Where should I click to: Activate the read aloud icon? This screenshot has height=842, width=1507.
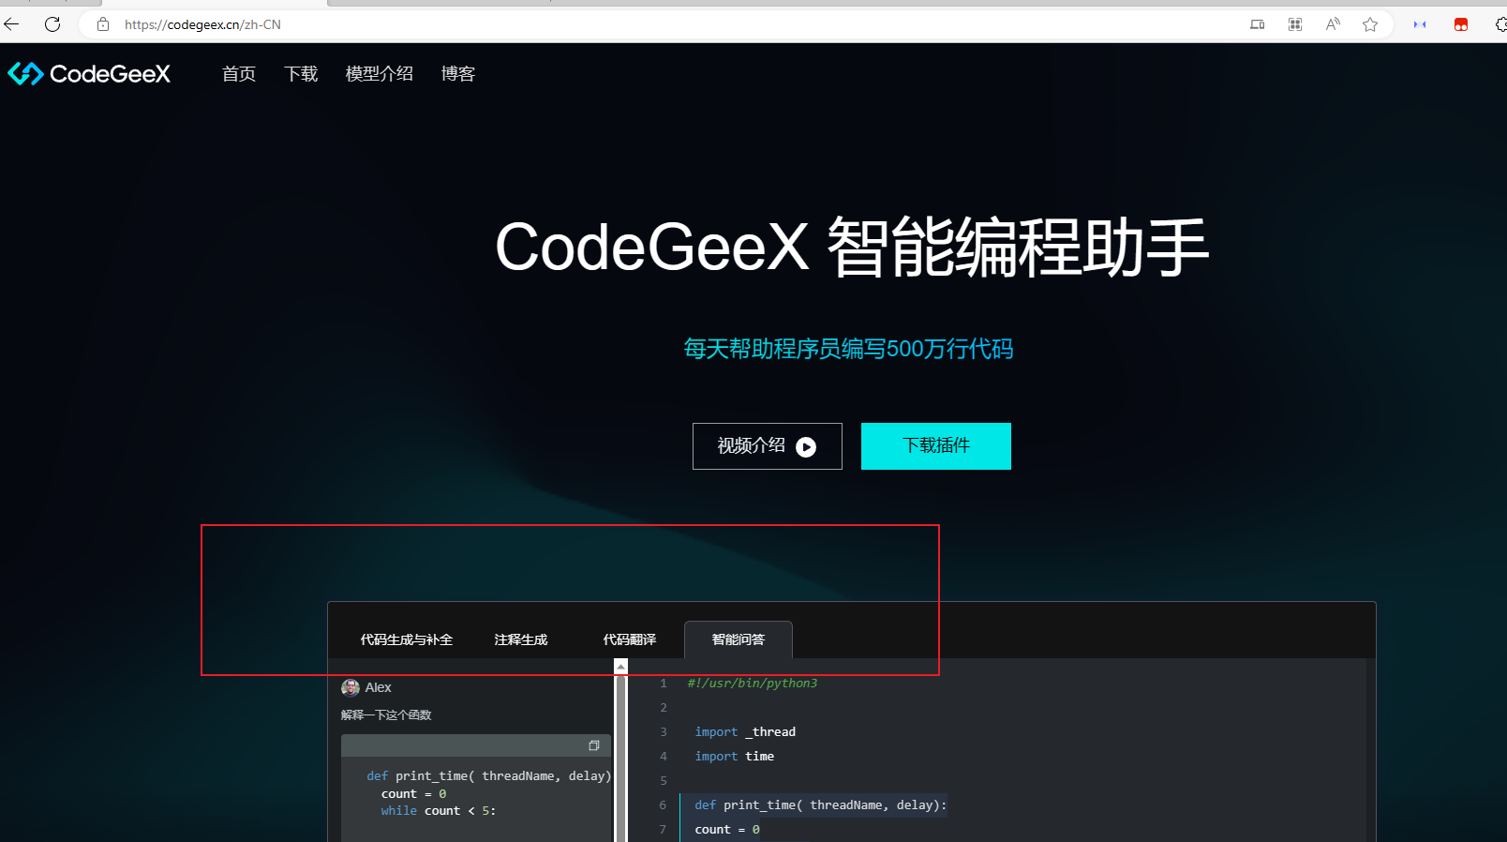click(x=1333, y=24)
